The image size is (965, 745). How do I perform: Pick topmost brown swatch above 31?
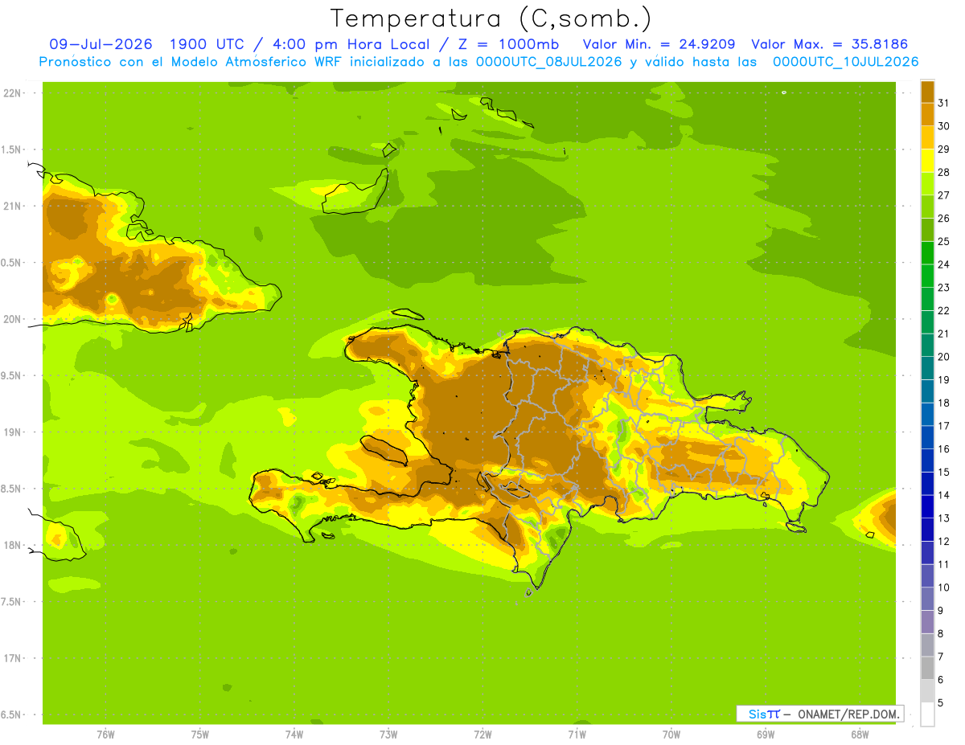[x=927, y=92]
